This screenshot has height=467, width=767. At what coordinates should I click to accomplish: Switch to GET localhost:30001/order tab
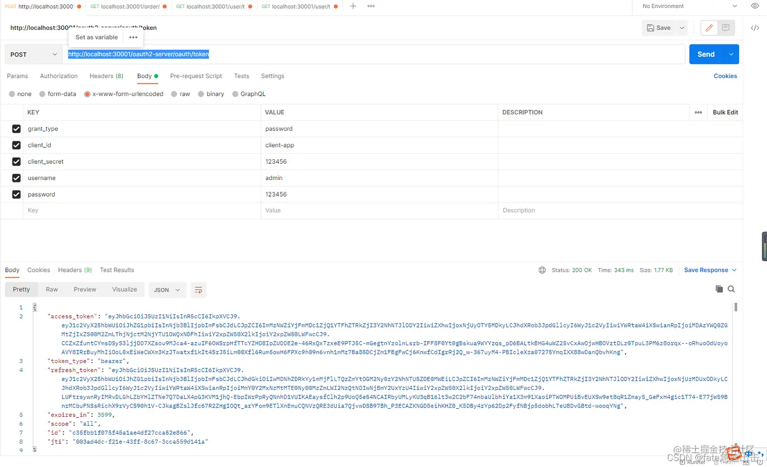(128, 7)
